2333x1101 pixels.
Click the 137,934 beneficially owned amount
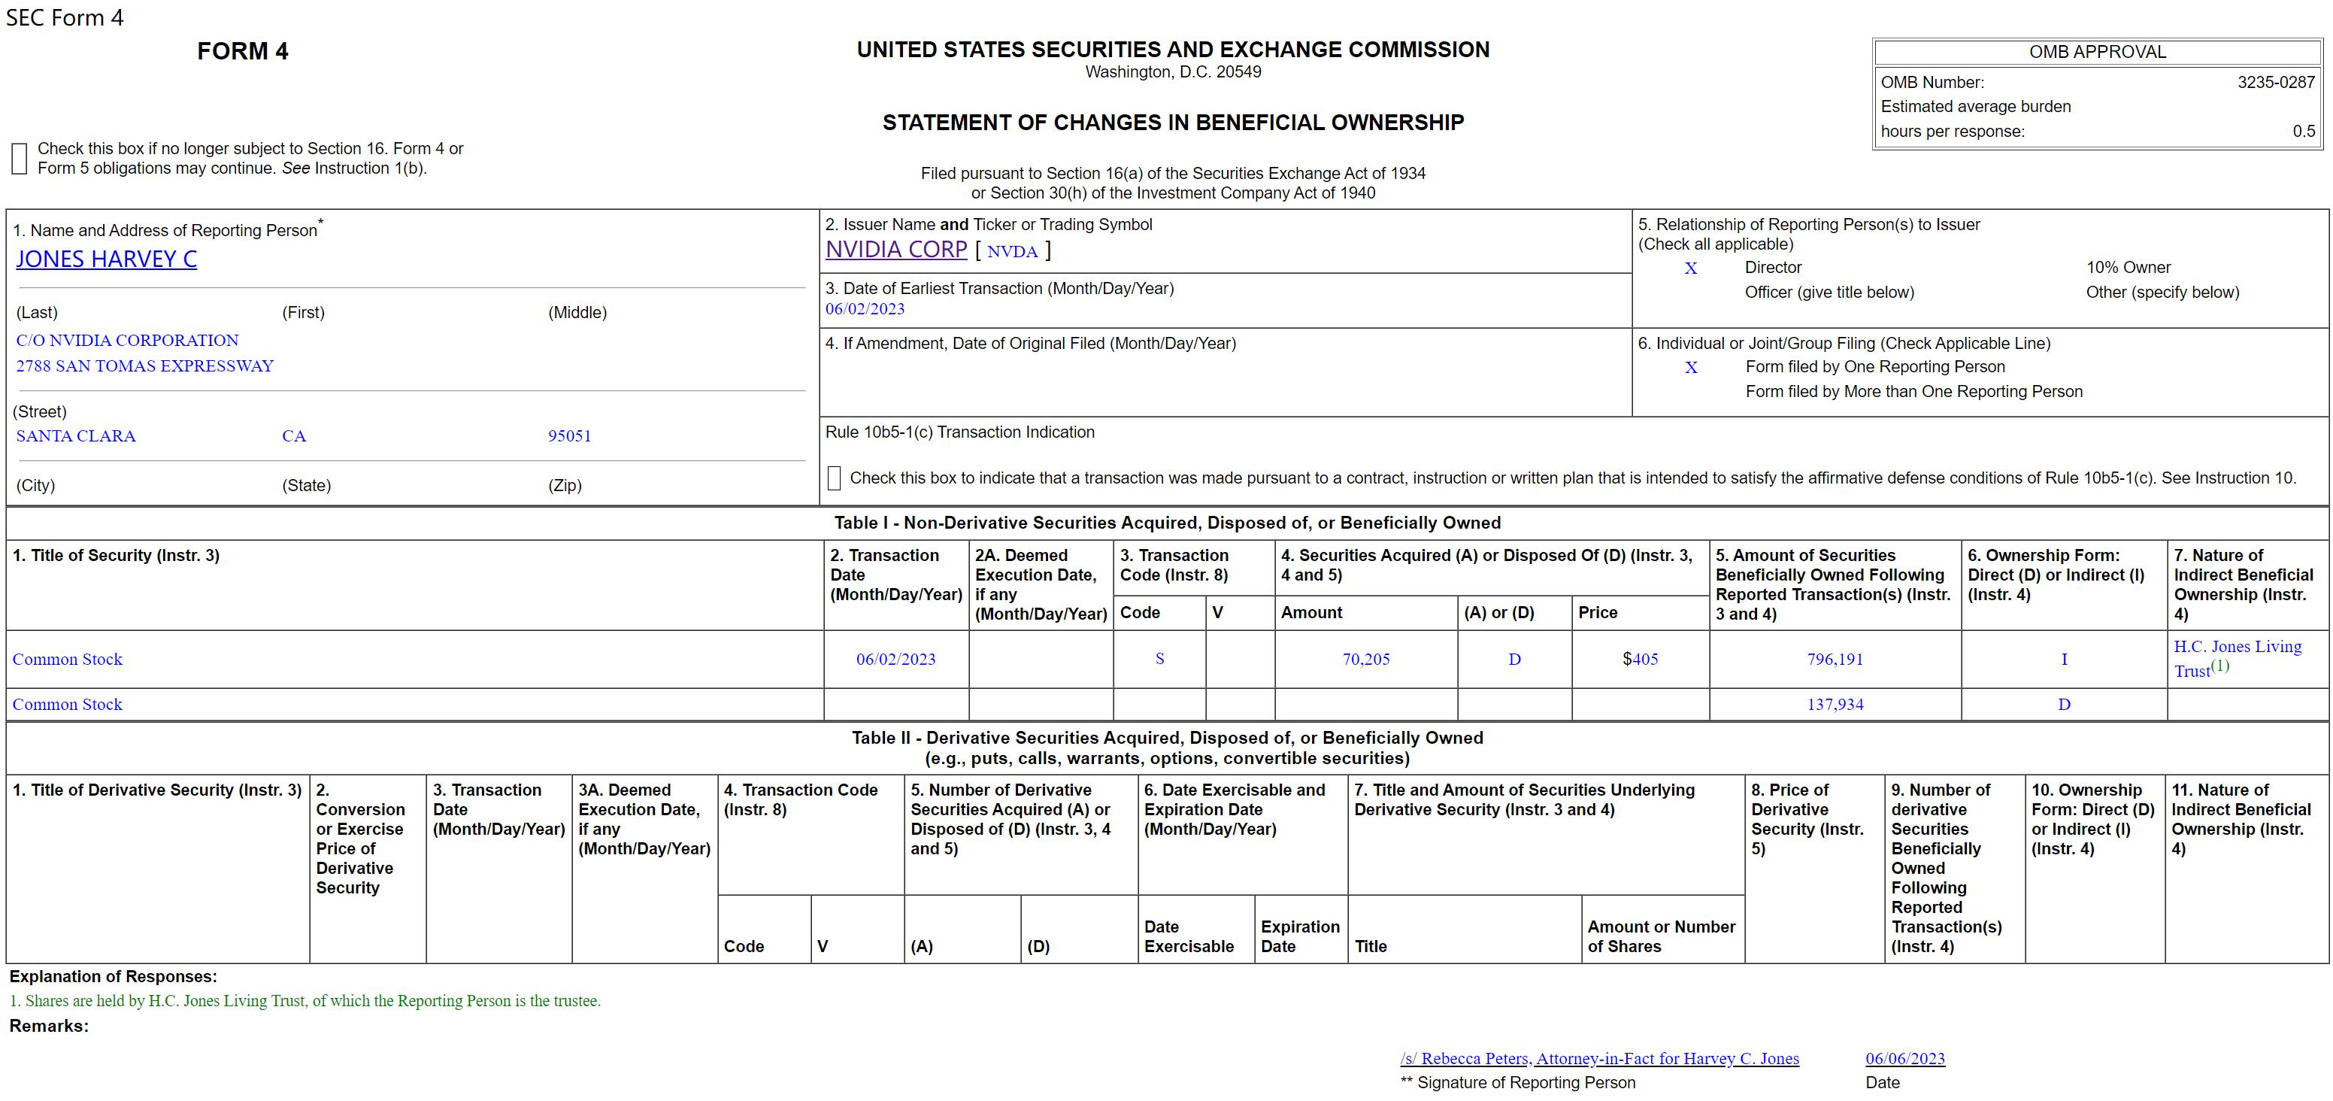1835,705
